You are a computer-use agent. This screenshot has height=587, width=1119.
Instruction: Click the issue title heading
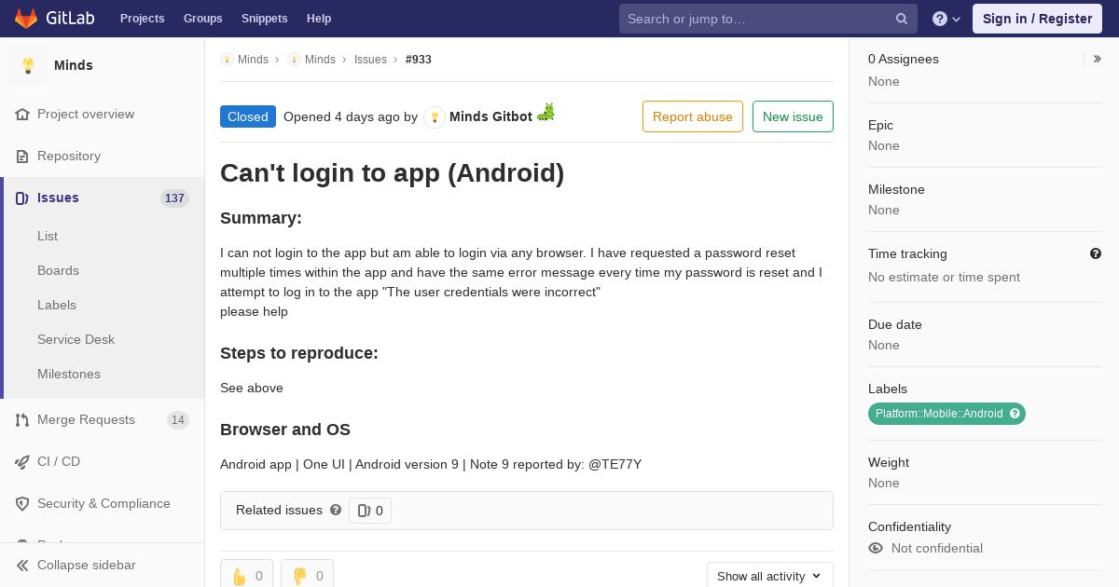click(x=393, y=173)
